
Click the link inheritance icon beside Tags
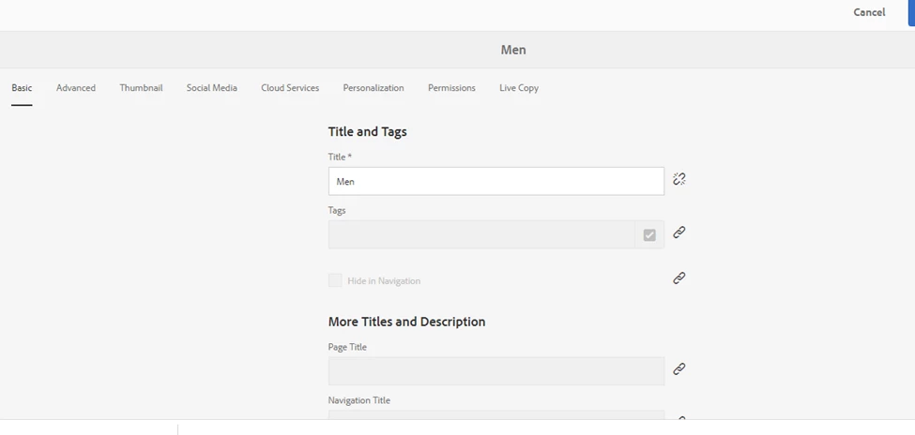679,232
